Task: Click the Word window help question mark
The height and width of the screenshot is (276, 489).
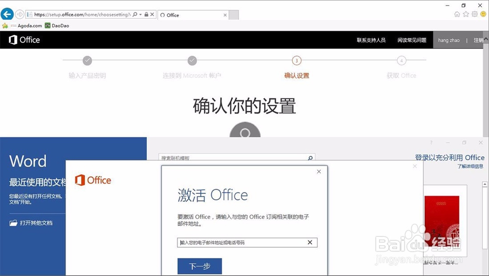Action: pyautogui.click(x=431, y=143)
